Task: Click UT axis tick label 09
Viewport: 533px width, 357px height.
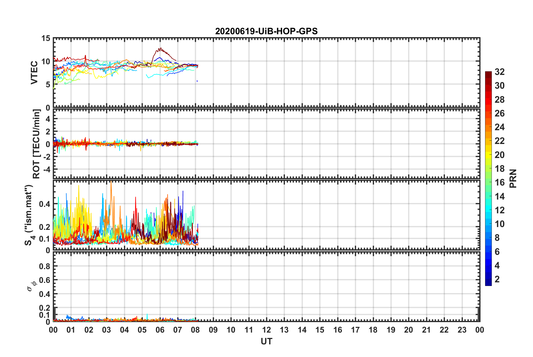Action: [213, 330]
